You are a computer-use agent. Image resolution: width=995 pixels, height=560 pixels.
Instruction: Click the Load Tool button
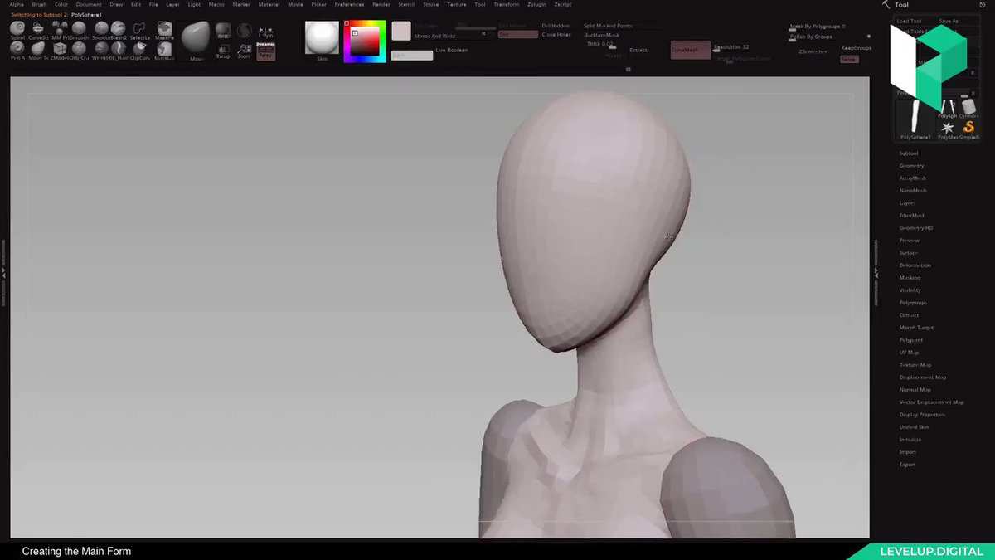910,21
